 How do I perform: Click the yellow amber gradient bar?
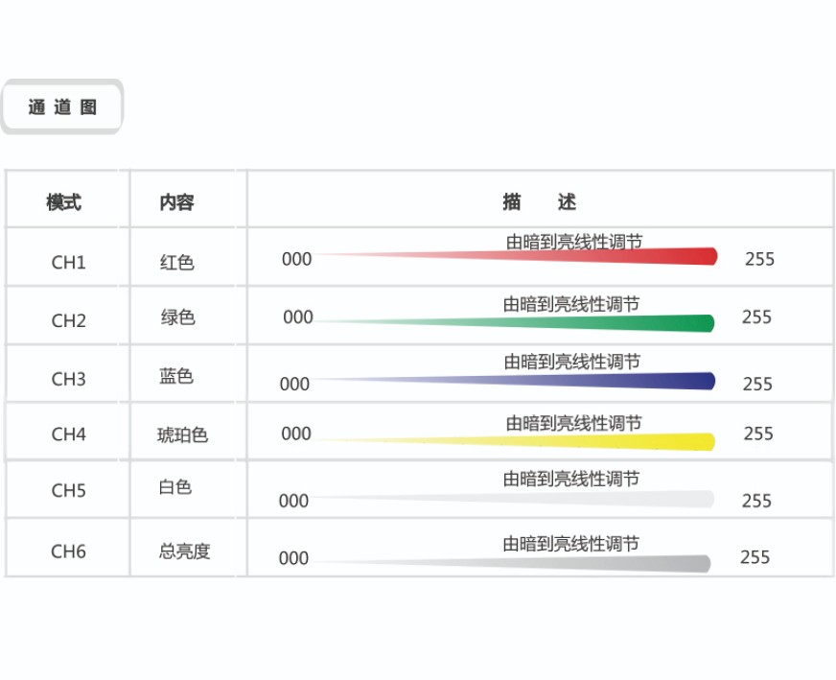point(614,441)
